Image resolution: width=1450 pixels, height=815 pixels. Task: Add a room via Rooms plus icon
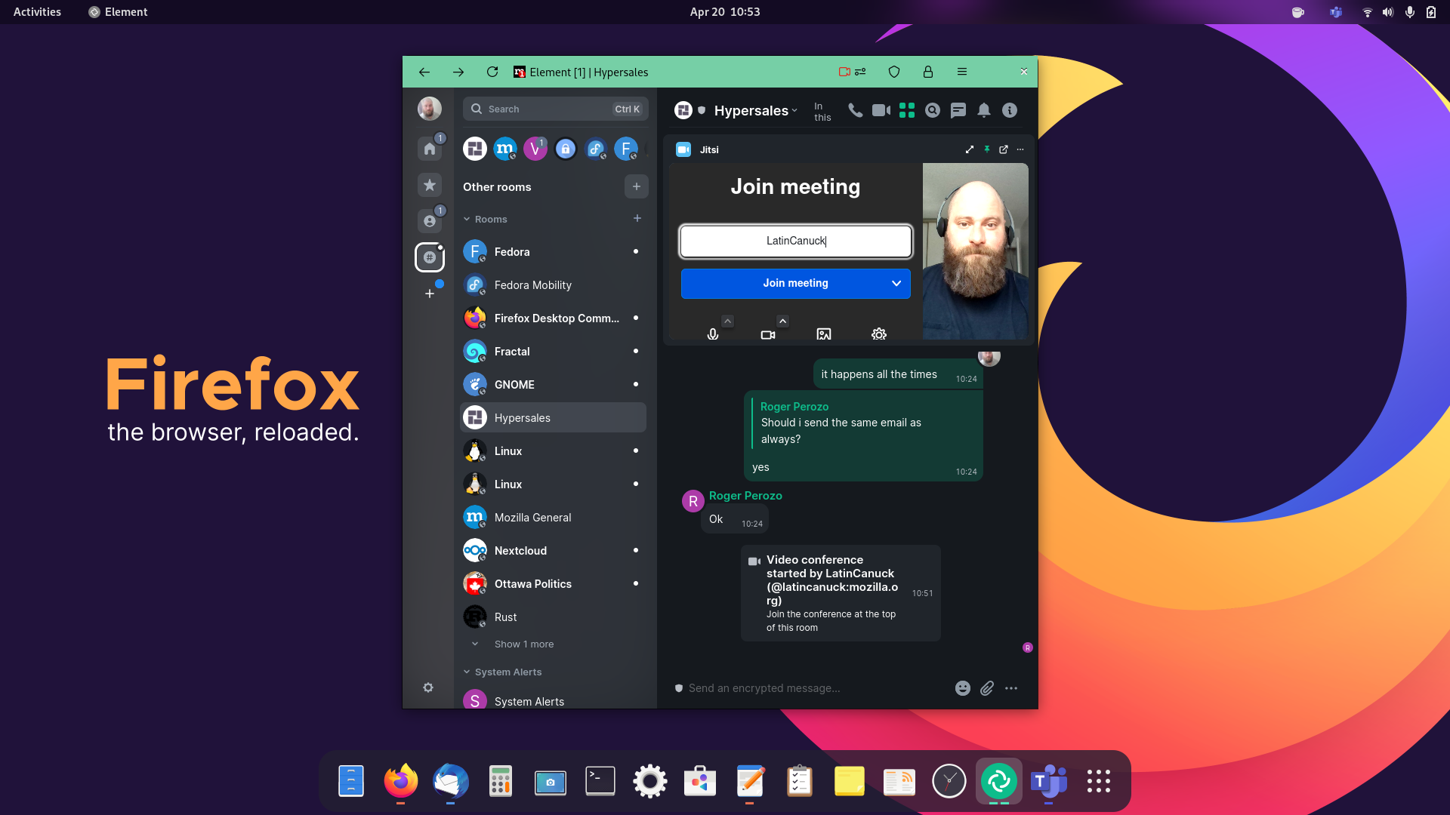tap(637, 218)
